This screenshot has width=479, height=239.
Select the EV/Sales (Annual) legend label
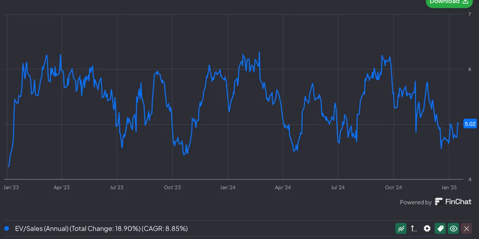click(101, 229)
